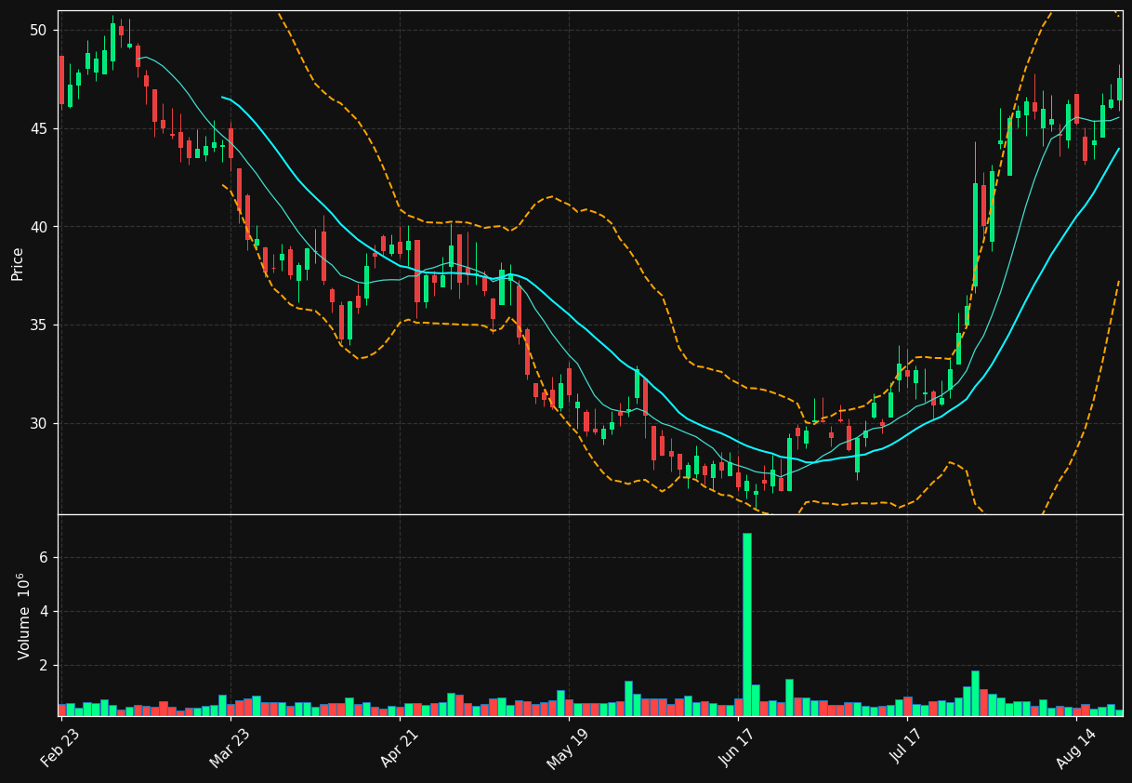Click the volume axis value 4

[43, 612]
